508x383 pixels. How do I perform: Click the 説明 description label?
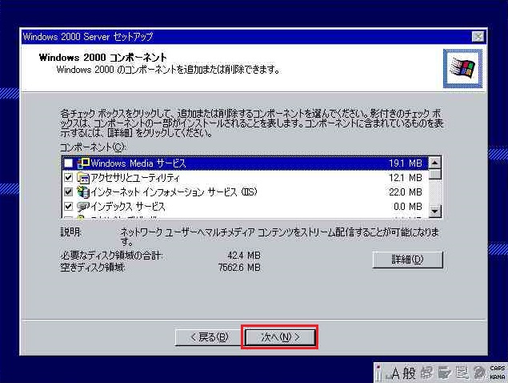click(x=71, y=232)
